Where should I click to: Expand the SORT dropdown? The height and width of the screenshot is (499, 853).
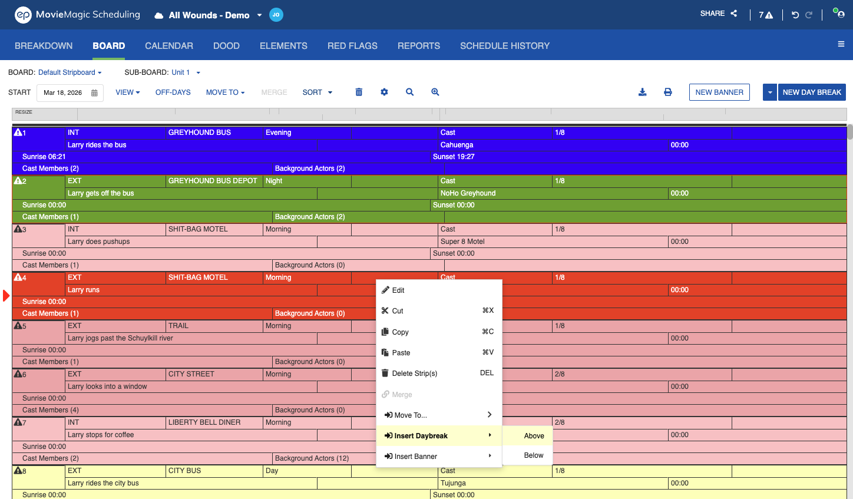tap(318, 92)
